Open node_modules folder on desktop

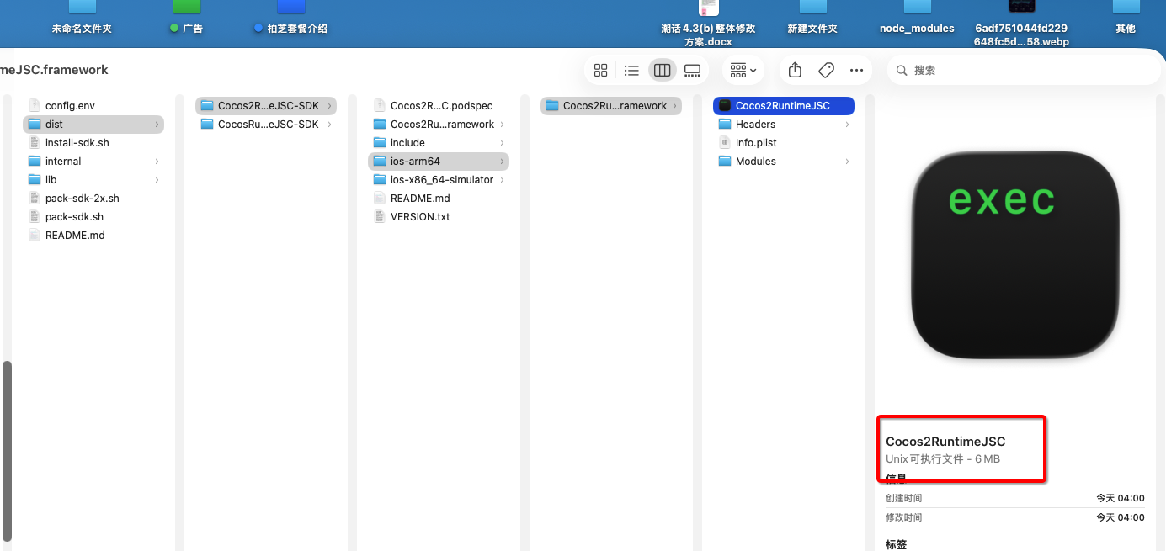[917, 19]
